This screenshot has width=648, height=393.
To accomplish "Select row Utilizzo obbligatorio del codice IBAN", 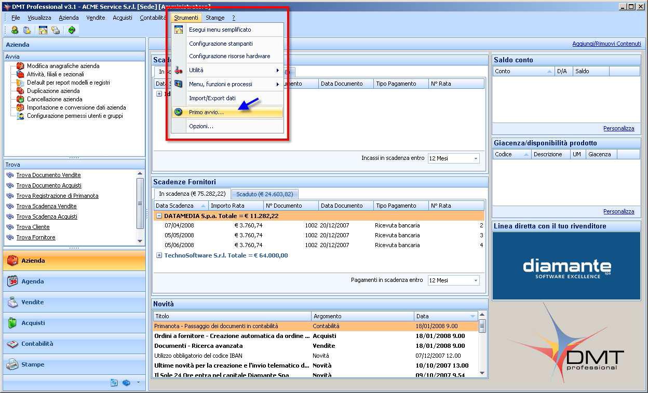I will point(315,356).
